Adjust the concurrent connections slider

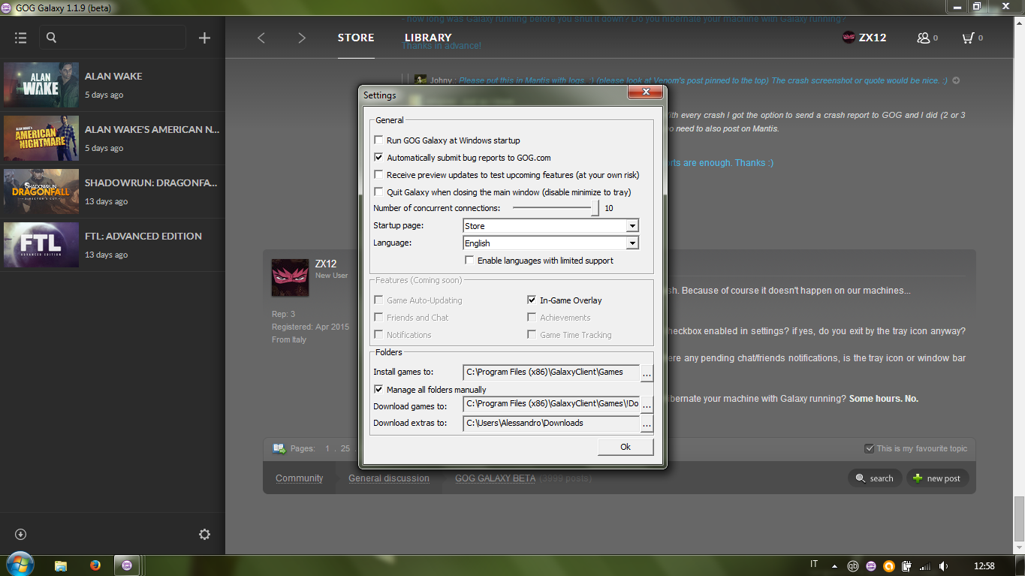595,208
